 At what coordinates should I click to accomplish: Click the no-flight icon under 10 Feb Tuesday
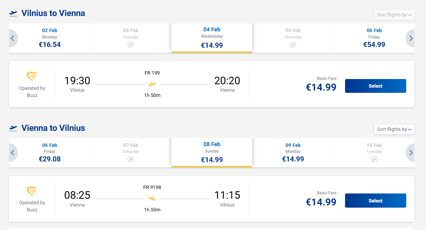pyautogui.click(x=374, y=159)
